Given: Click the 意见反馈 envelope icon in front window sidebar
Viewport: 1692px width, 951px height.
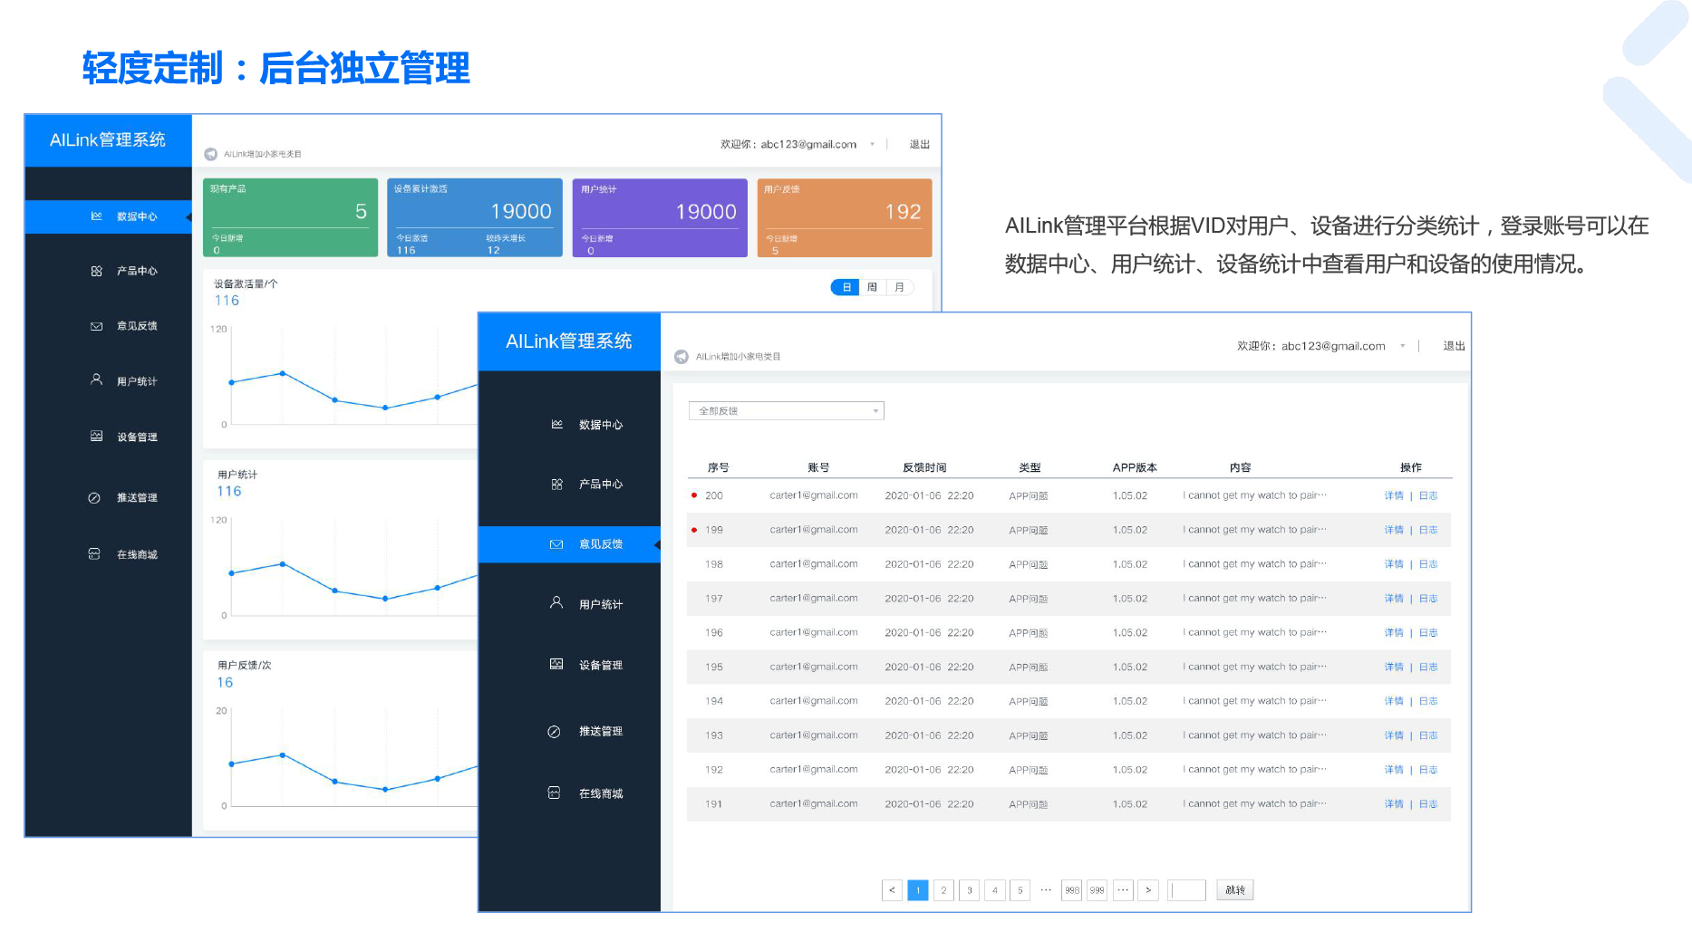Looking at the screenshot, I should pyautogui.click(x=556, y=544).
